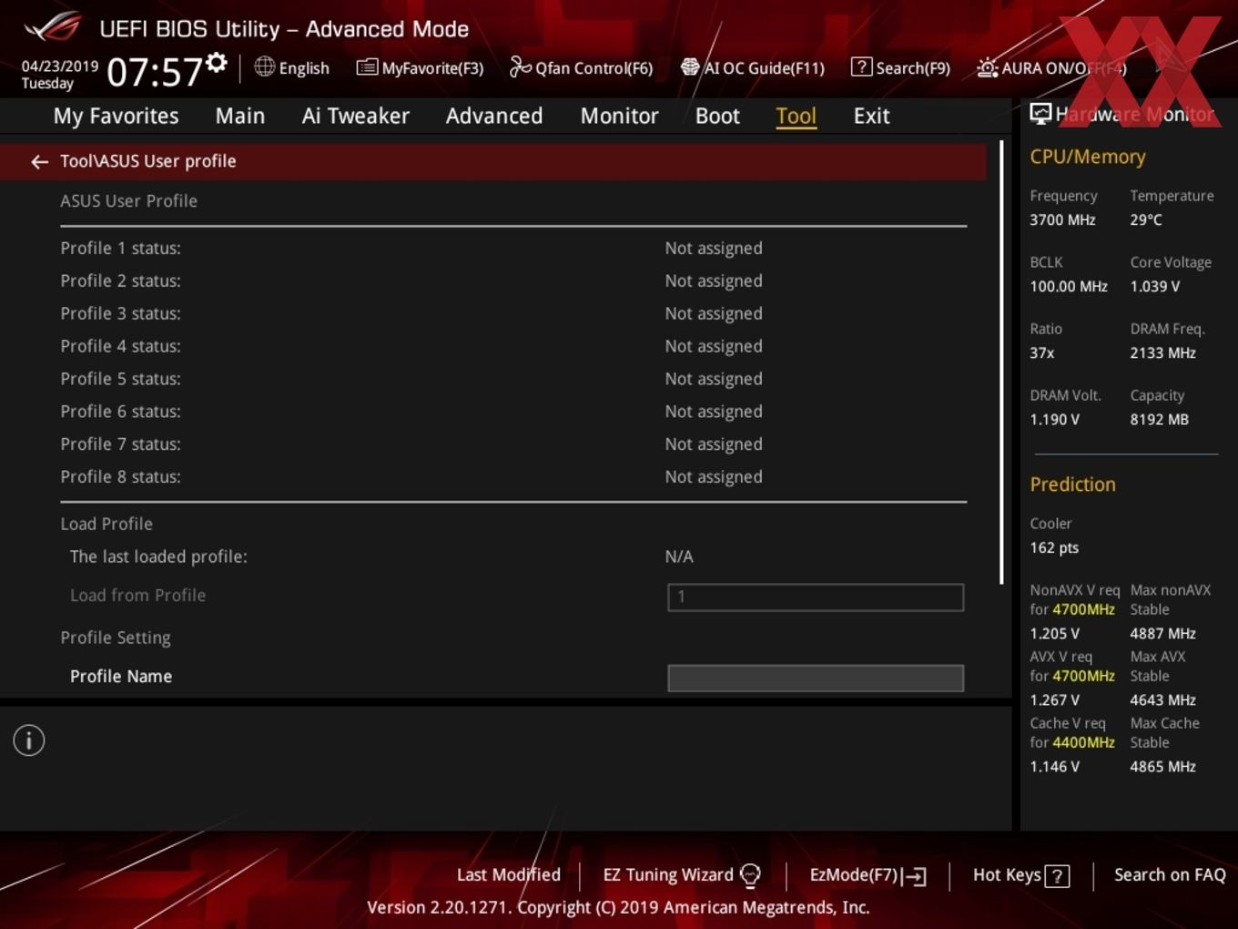Click the Profile Name input field
The image size is (1238, 929).
click(816, 678)
